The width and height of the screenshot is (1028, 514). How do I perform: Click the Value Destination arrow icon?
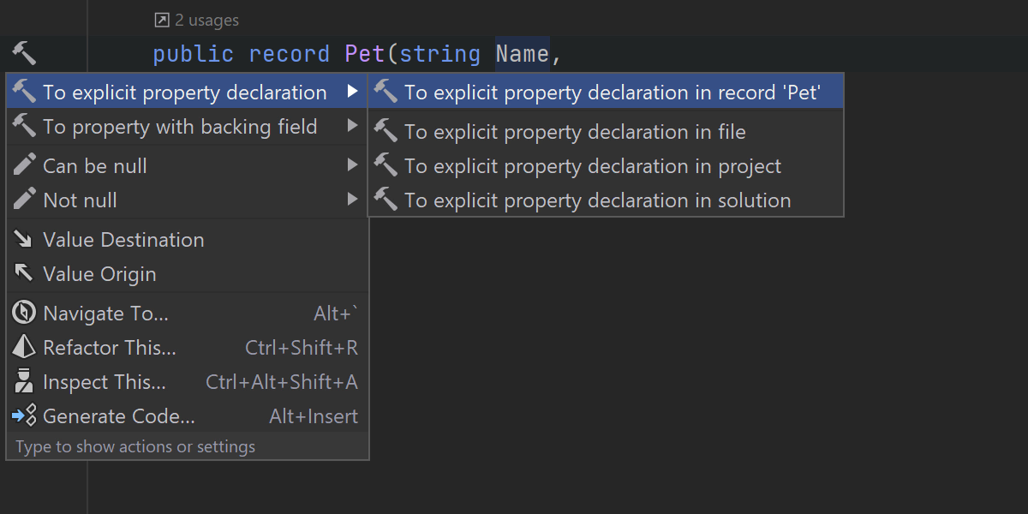24,240
